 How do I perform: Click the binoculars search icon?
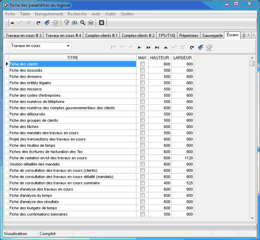coord(74,23)
